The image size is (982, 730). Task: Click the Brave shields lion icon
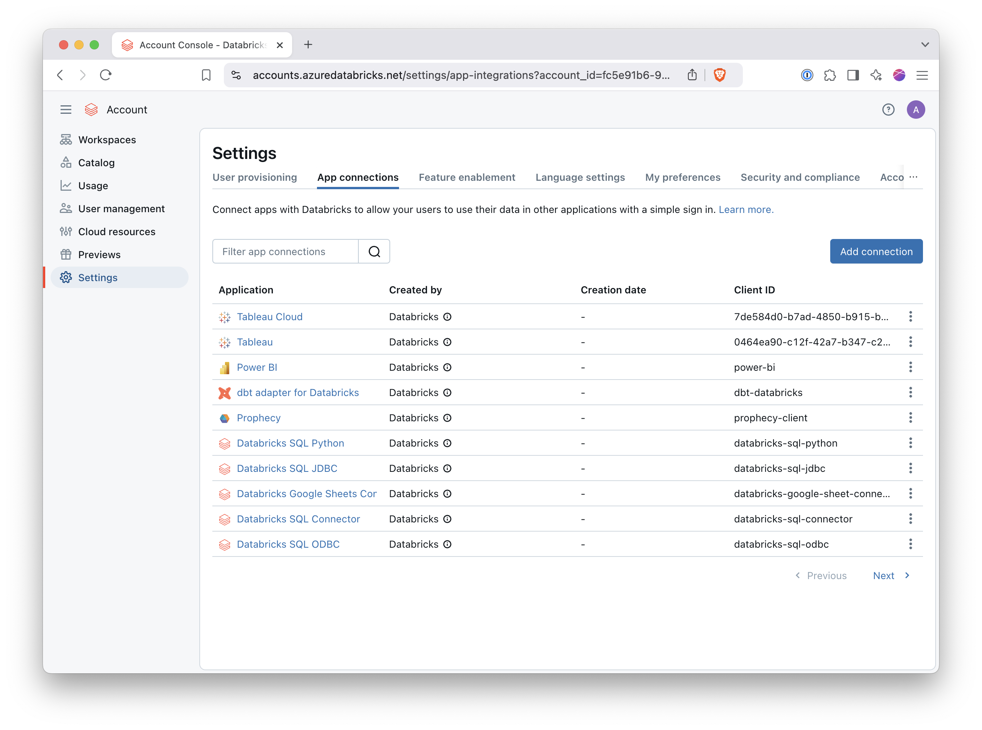719,75
